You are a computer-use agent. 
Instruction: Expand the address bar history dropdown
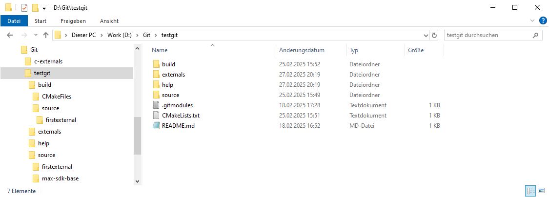click(x=426, y=35)
